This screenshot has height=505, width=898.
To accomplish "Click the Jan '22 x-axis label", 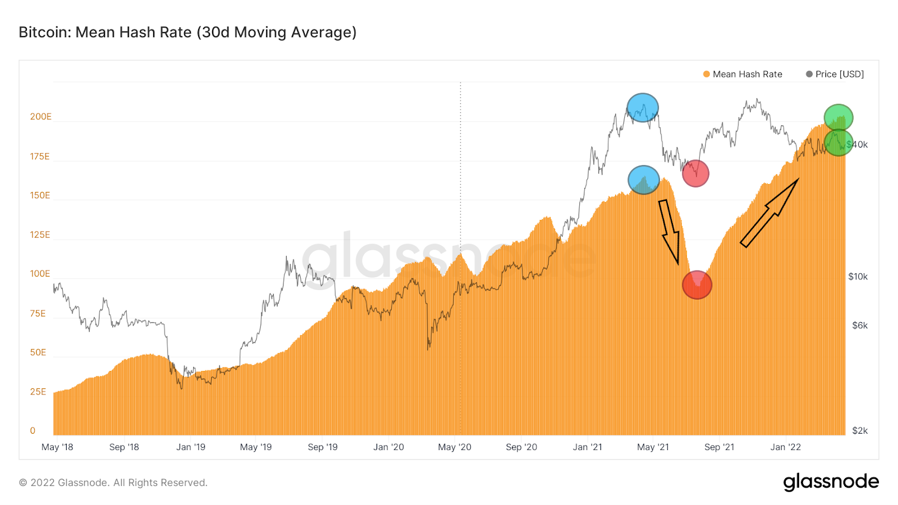I will 786,447.
